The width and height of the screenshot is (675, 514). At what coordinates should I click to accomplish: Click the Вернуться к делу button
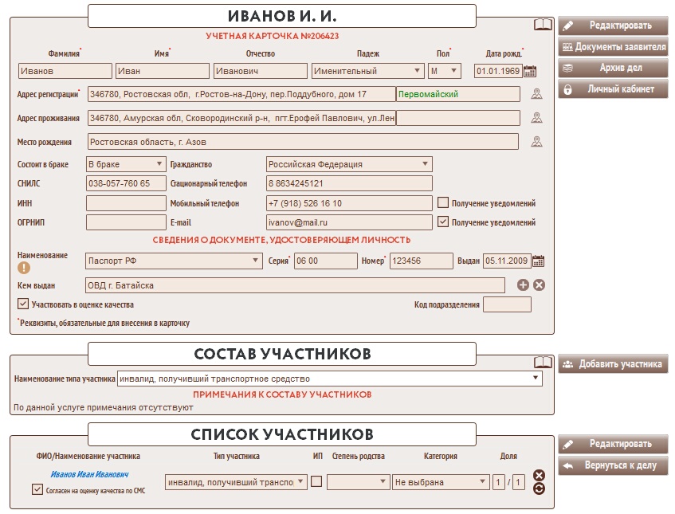[x=613, y=465]
